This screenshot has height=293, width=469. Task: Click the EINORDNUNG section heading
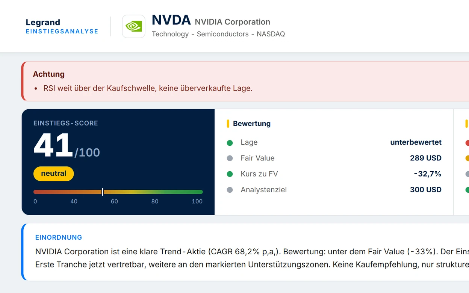(59, 237)
